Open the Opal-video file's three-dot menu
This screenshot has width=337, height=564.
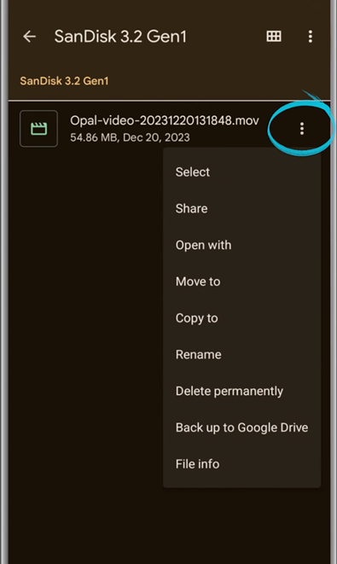302,128
